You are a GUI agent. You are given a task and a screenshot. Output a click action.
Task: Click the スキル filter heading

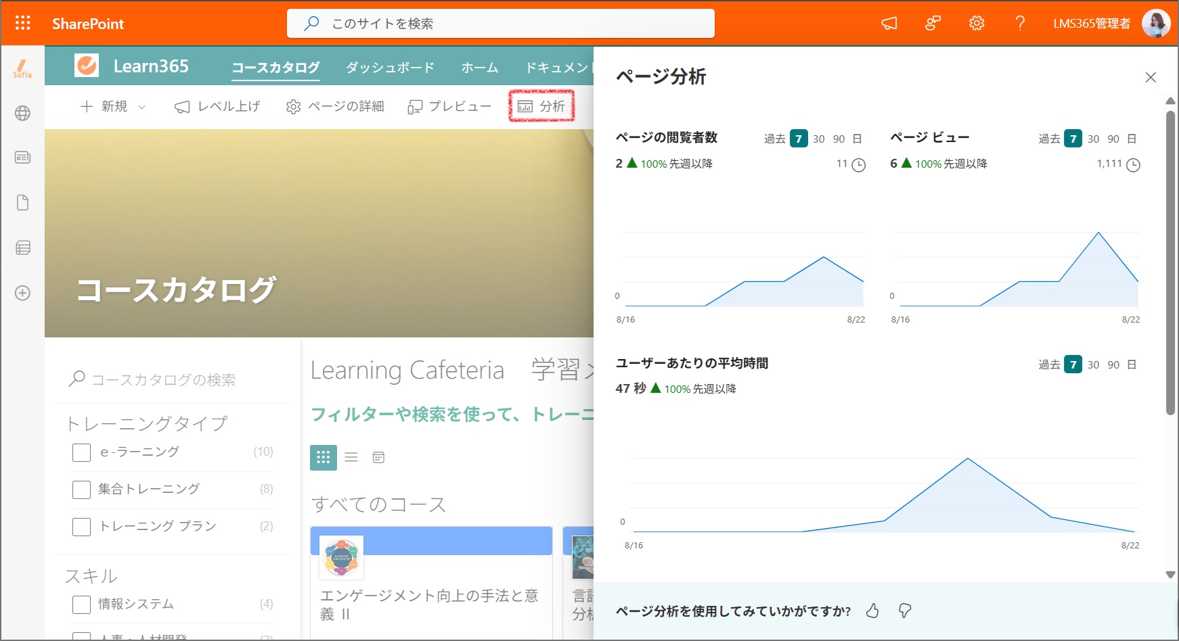click(x=91, y=576)
